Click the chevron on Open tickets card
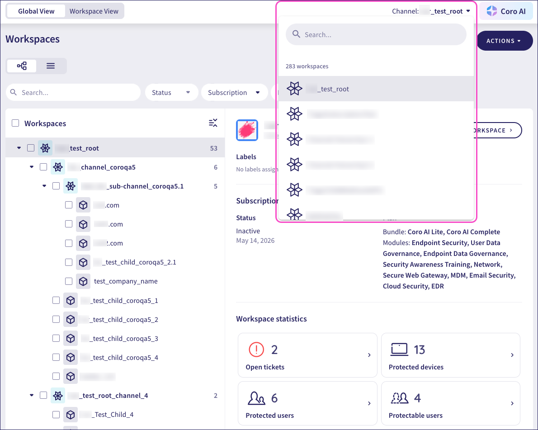 369,355
